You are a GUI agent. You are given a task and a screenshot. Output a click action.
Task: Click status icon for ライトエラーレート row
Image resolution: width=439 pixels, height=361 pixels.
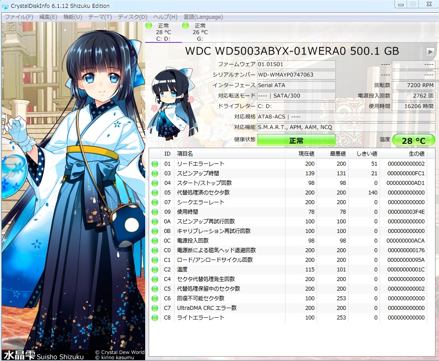[154, 318]
